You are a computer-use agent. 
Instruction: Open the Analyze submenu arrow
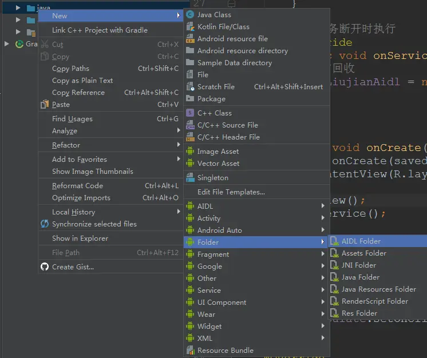pyautogui.click(x=179, y=130)
